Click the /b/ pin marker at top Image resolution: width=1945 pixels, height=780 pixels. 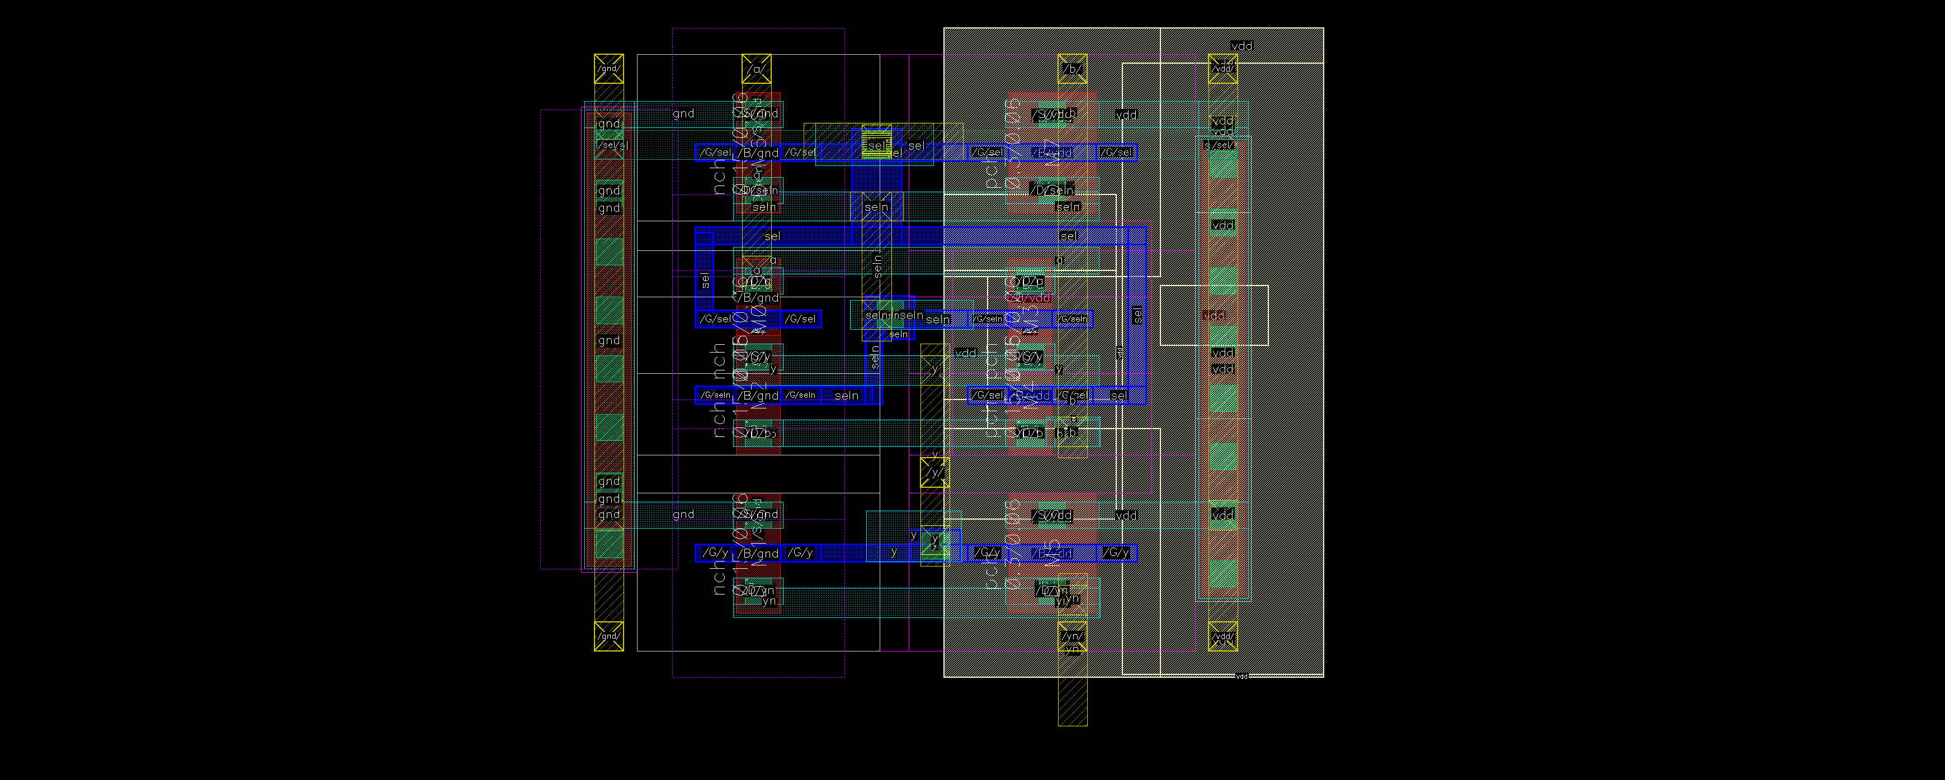click(x=1072, y=69)
